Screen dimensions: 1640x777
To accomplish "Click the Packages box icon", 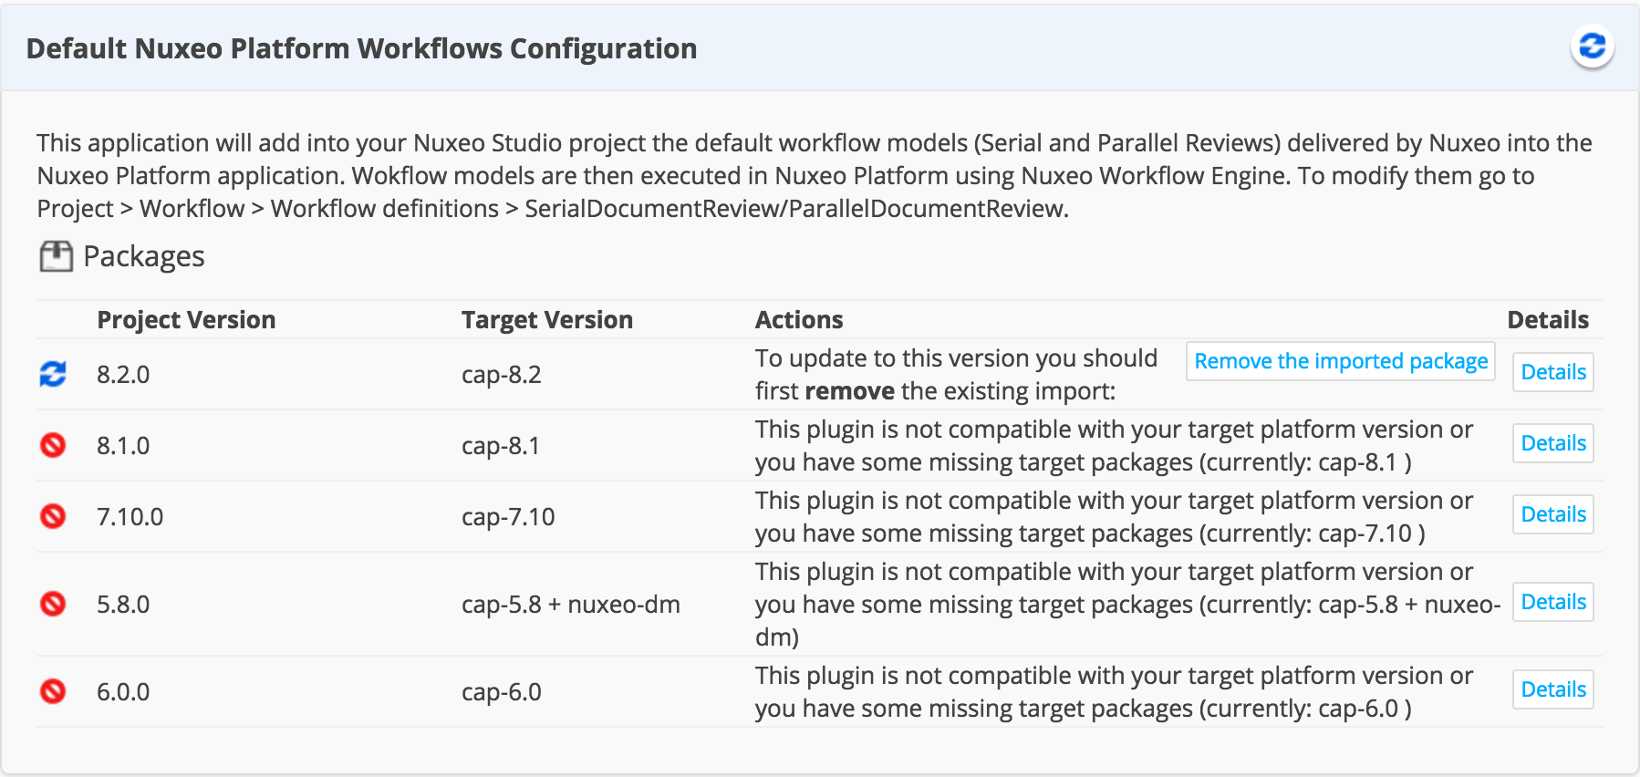I will [x=57, y=255].
